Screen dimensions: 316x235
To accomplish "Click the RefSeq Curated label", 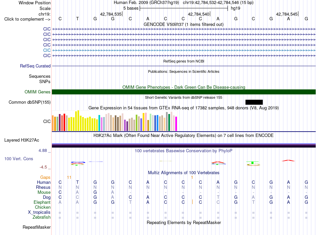I will pos(35,66).
